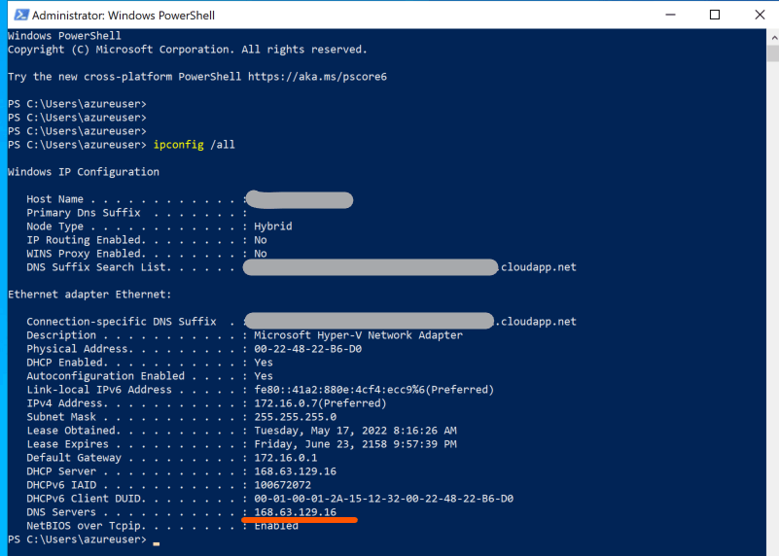
Task: Click default gateway 172.16.0.1
Action: pyautogui.click(x=286, y=458)
